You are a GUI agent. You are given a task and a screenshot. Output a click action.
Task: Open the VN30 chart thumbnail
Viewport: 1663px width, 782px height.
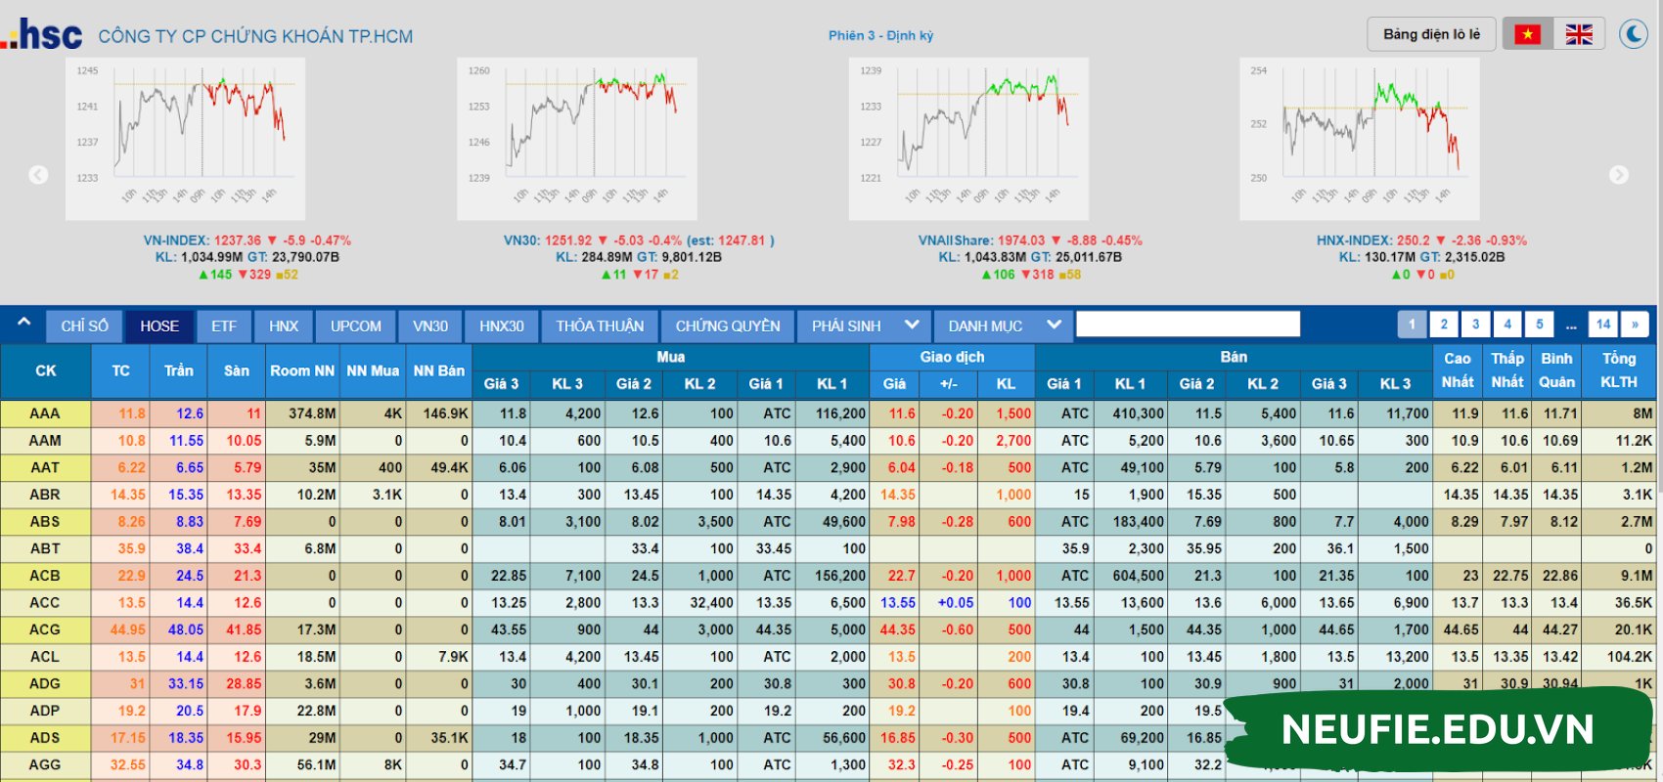pos(577,139)
